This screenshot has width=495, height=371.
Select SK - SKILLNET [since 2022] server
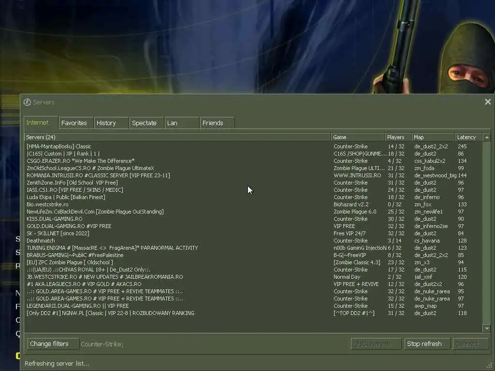(253, 233)
